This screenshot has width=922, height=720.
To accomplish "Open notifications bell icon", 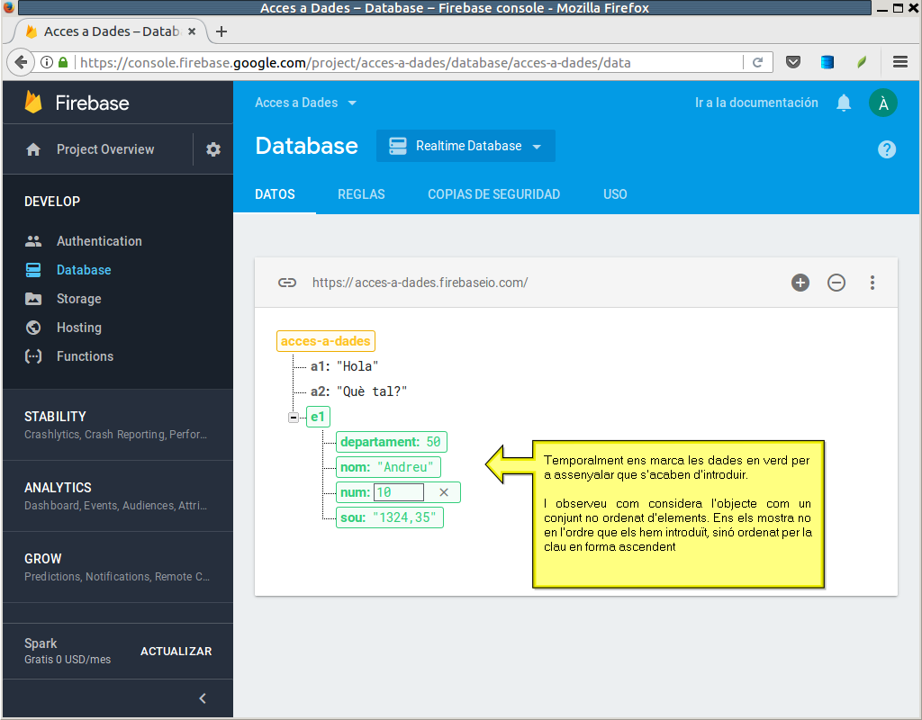I will pos(844,103).
